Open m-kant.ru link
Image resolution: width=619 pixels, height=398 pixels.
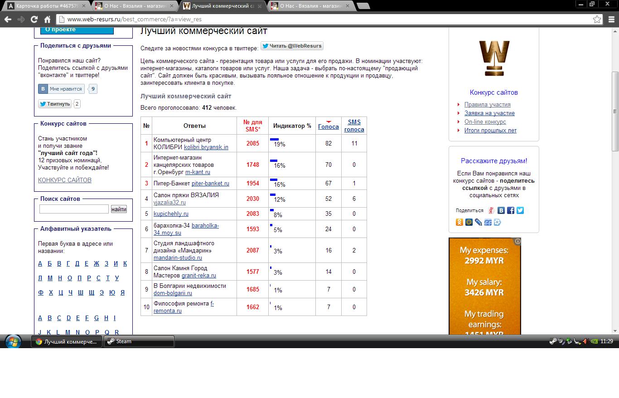pyautogui.click(x=198, y=172)
